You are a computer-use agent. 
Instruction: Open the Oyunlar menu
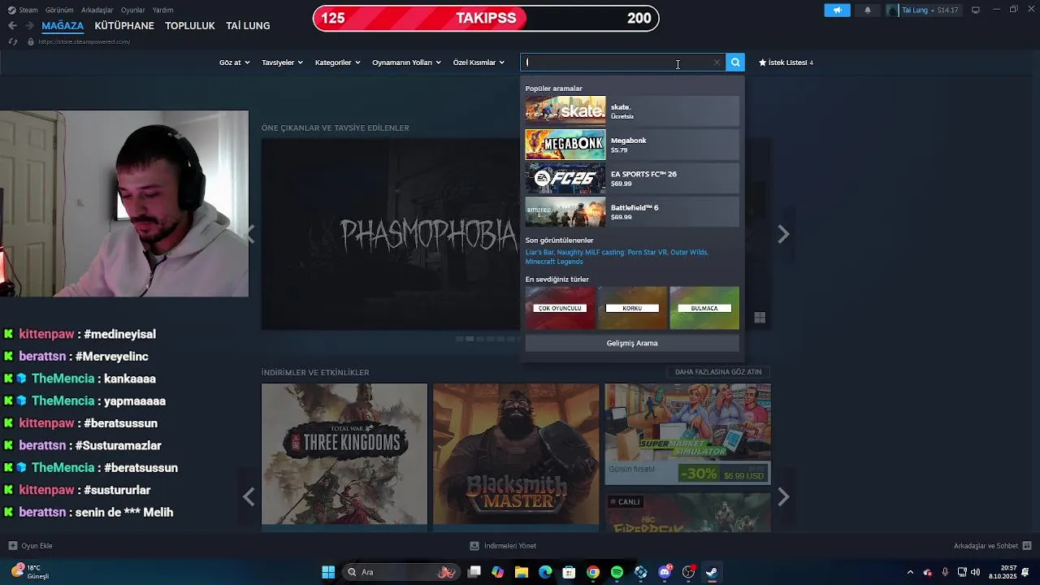click(133, 10)
